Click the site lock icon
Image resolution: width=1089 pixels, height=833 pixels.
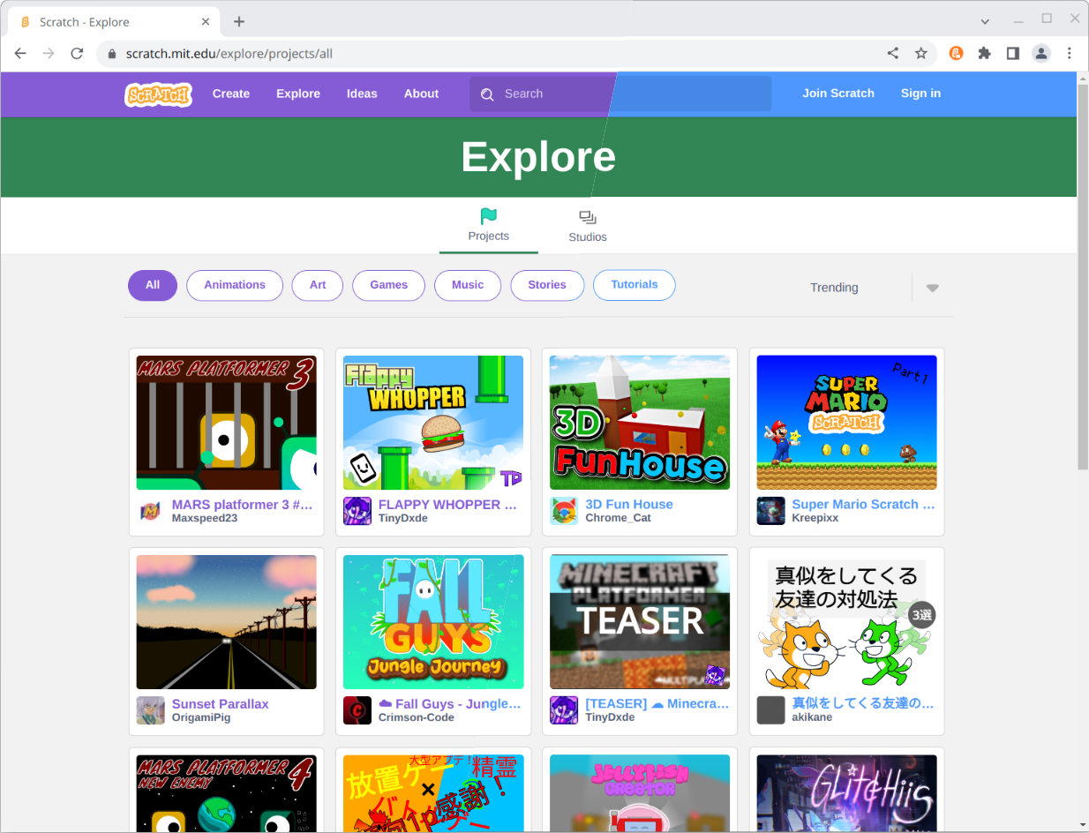111,54
